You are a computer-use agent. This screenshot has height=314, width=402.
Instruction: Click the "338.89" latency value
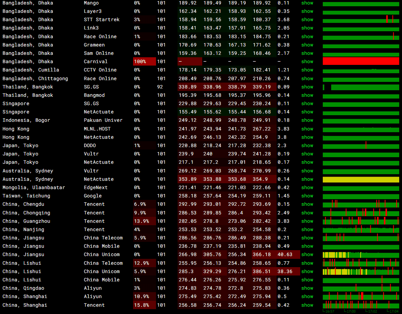pyautogui.click(x=187, y=87)
